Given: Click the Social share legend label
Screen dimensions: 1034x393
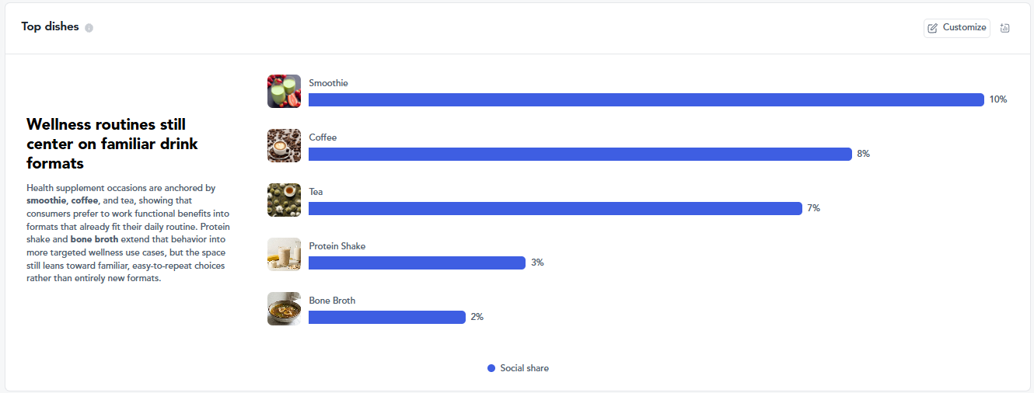Looking at the screenshot, I should 525,368.
